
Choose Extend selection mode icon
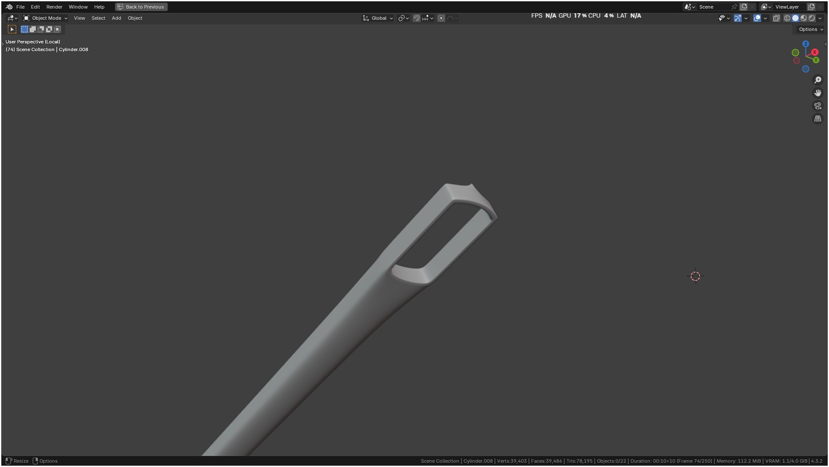tap(33, 29)
